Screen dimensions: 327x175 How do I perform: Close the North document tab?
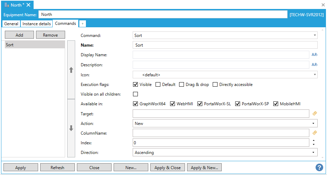(28, 5)
